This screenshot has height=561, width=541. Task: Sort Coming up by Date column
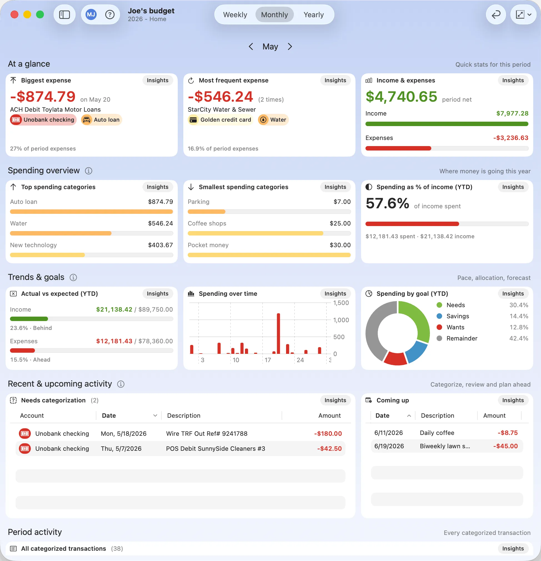pyautogui.click(x=393, y=415)
